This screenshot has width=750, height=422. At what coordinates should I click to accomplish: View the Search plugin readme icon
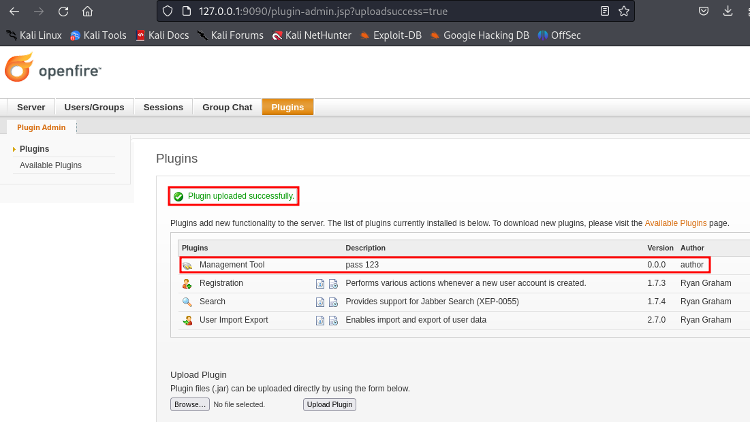tap(320, 302)
